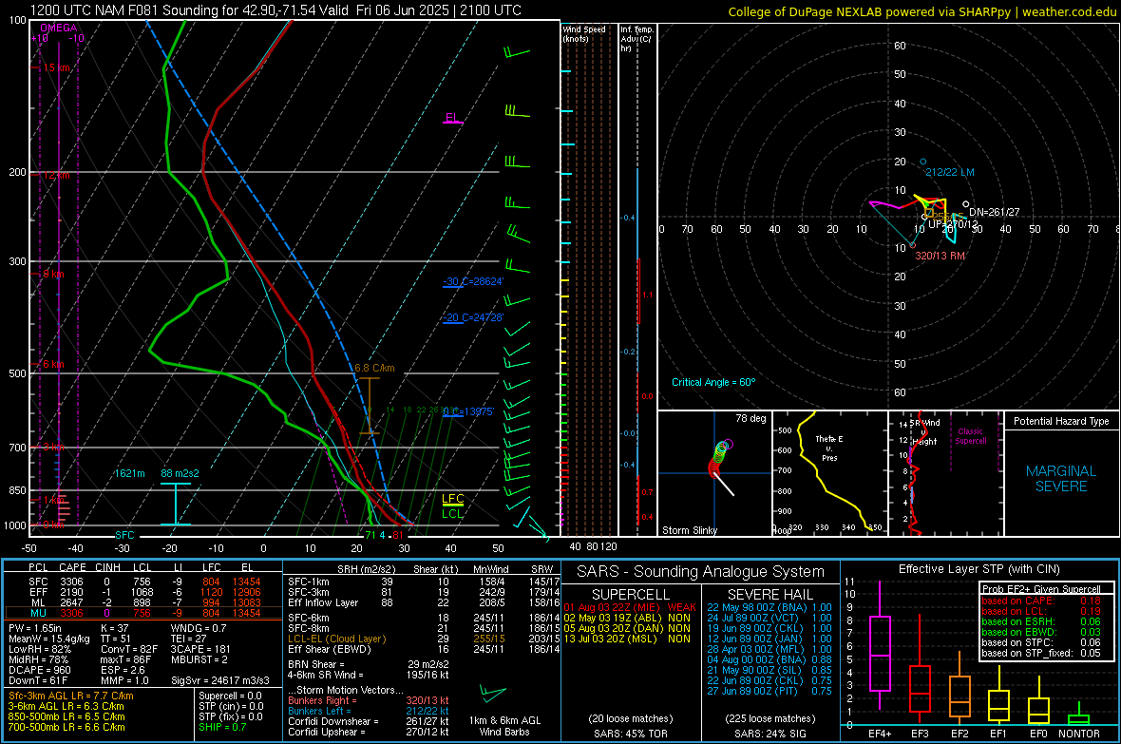Screen dimensions: 1121x744
Task: Select the Wind Speed (knots) panel header
Action: click(x=584, y=33)
